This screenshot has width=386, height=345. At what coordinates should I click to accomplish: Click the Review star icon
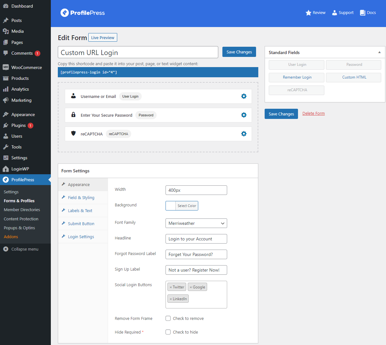pos(308,13)
